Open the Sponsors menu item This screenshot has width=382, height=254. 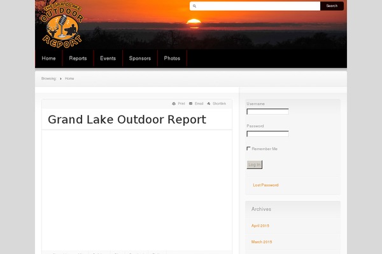140,58
